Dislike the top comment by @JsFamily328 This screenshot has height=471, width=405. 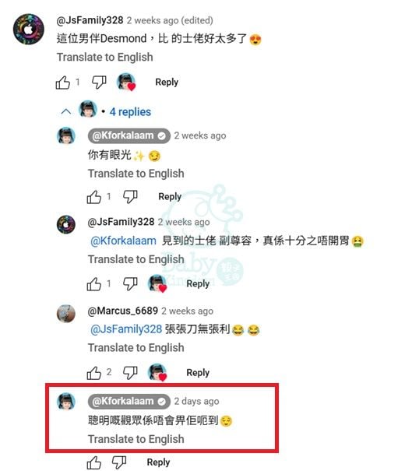pyautogui.click(x=99, y=83)
